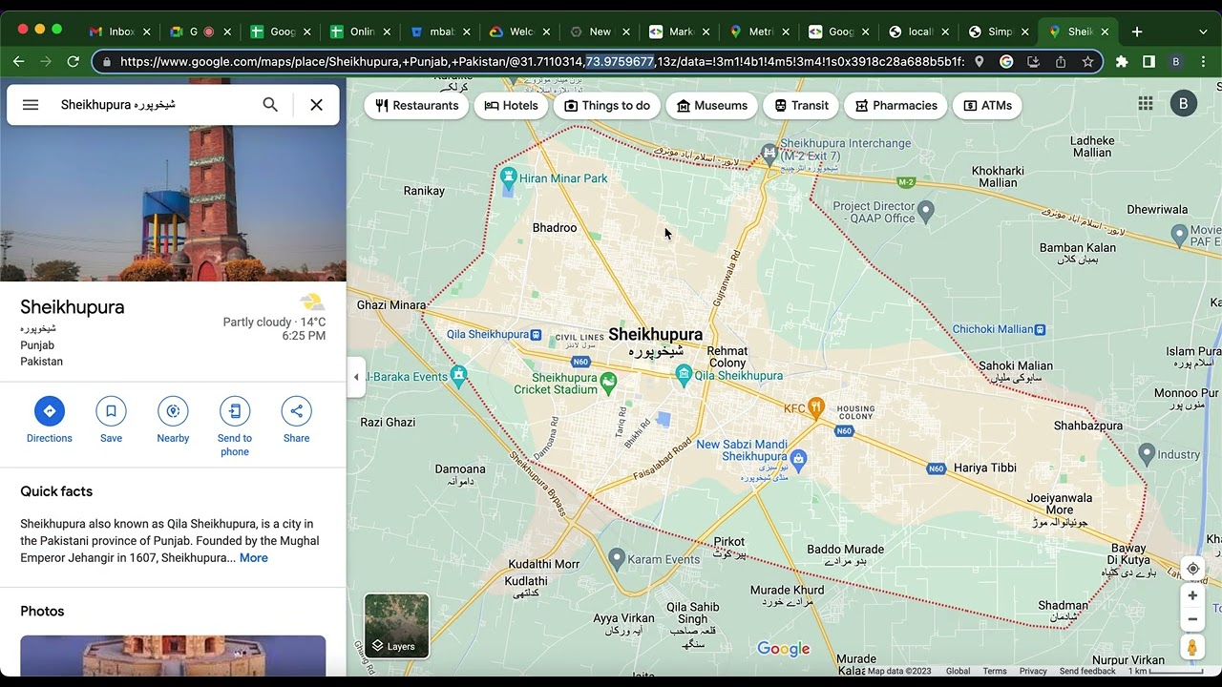The height and width of the screenshot is (687, 1222).
Task: Show ATMs on the map
Action: [x=987, y=105]
